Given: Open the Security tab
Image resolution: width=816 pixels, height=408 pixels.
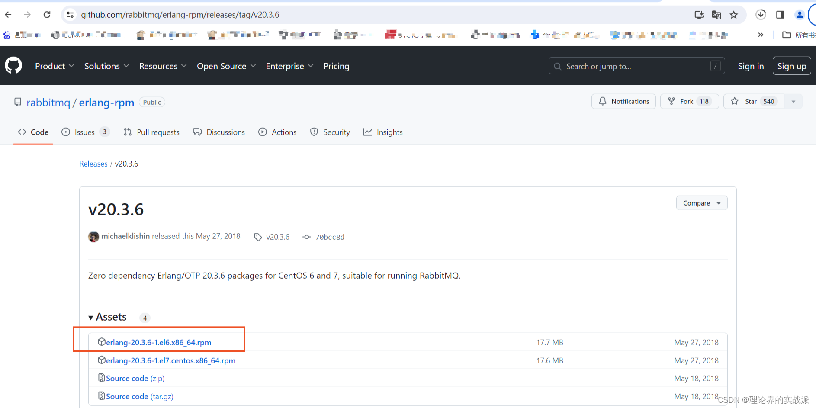Looking at the screenshot, I should tap(330, 132).
